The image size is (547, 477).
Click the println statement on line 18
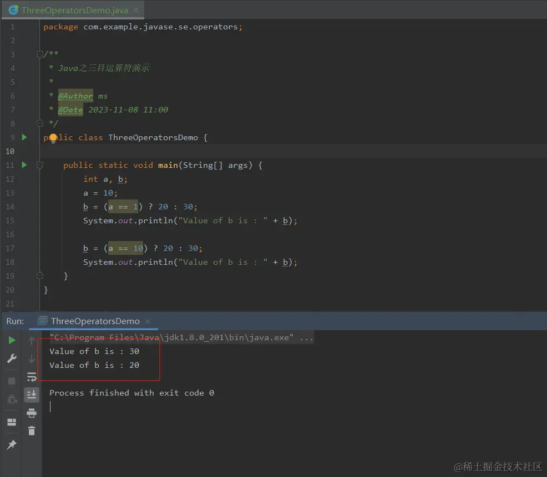[x=190, y=262]
